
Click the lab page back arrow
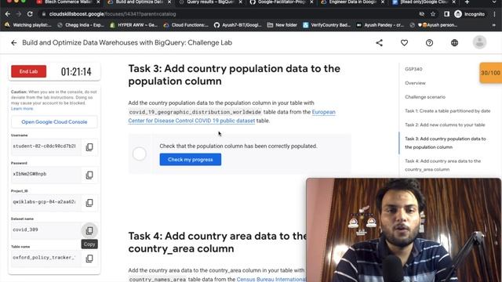[14, 43]
